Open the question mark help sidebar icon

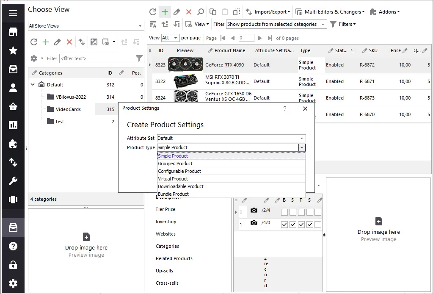click(x=13, y=246)
